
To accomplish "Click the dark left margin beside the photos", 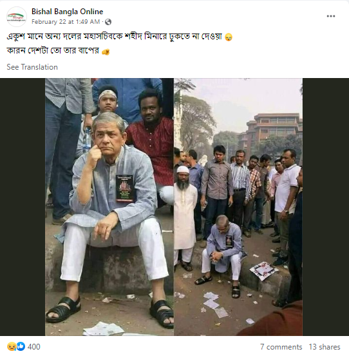I will tap(23, 207).
